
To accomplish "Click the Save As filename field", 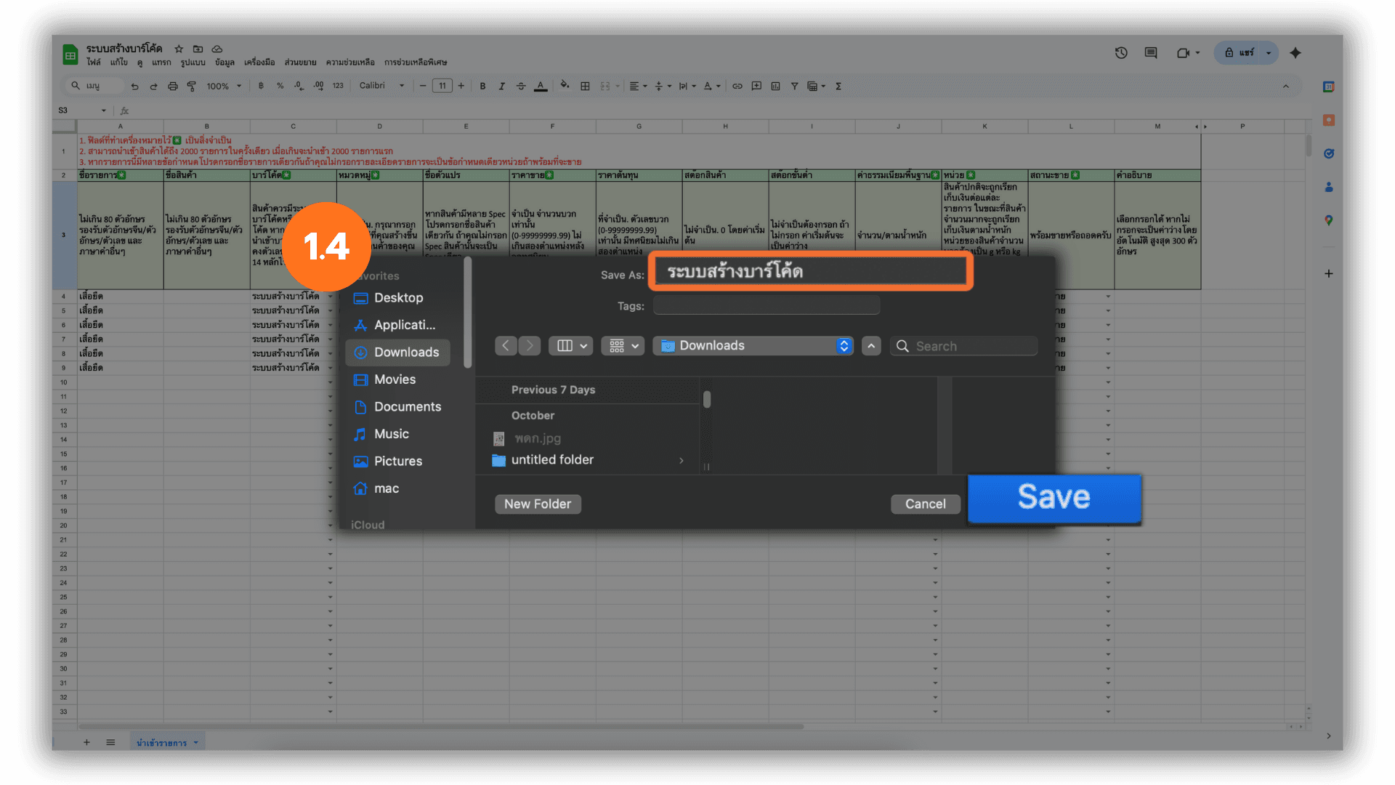I will click(x=810, y=272).
